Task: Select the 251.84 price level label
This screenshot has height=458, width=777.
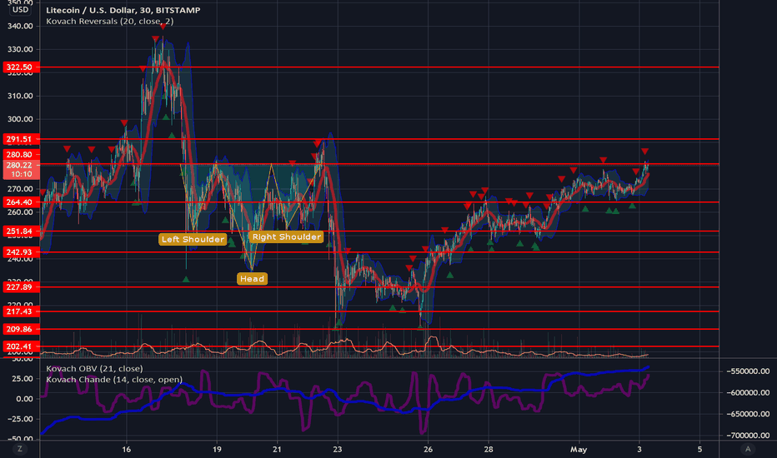Action: tap(20, 231)
